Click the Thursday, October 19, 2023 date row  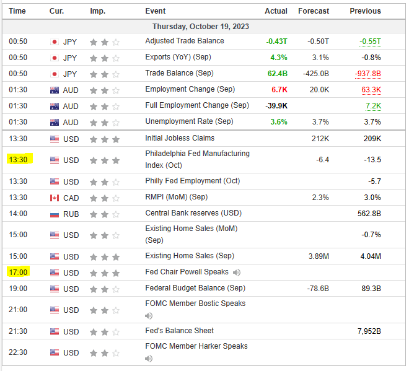pos(205,27)
